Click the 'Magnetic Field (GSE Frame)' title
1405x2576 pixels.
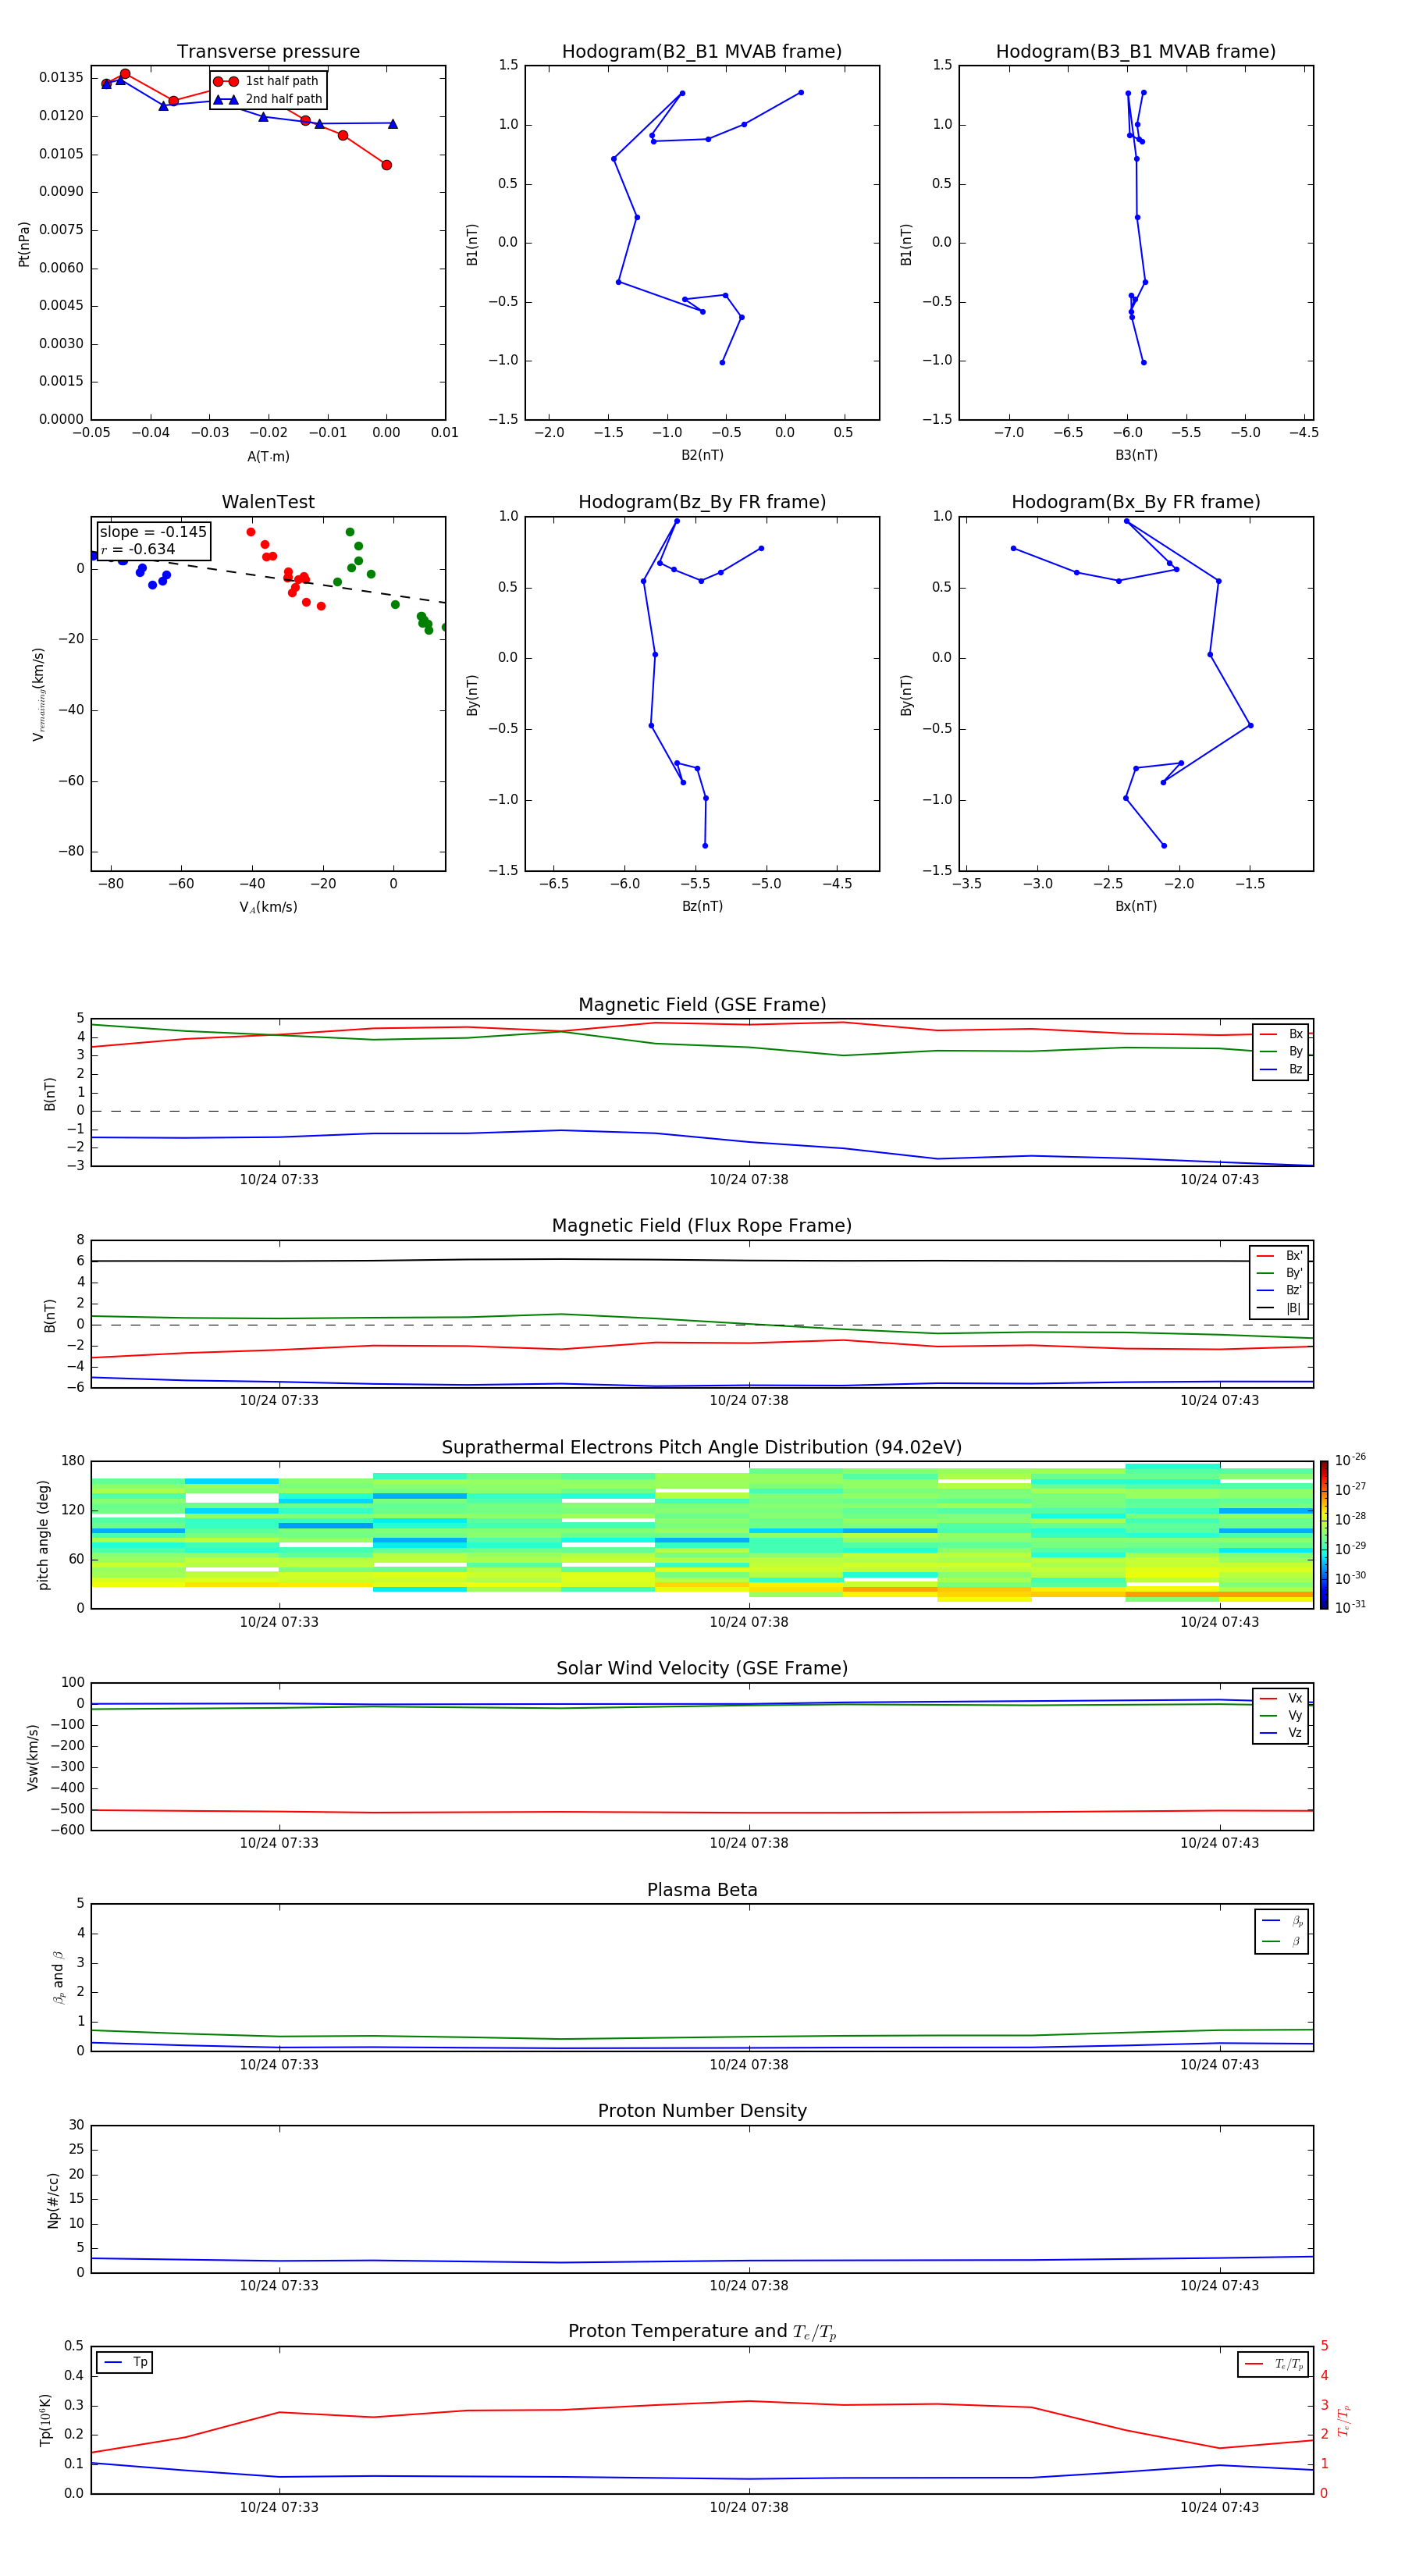click(x=702, y=1005)
